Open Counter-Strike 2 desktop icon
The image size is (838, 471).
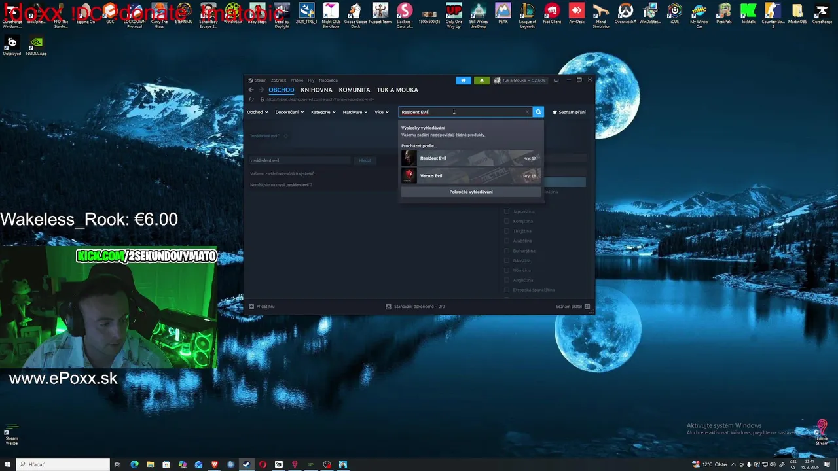pos(773,16)
